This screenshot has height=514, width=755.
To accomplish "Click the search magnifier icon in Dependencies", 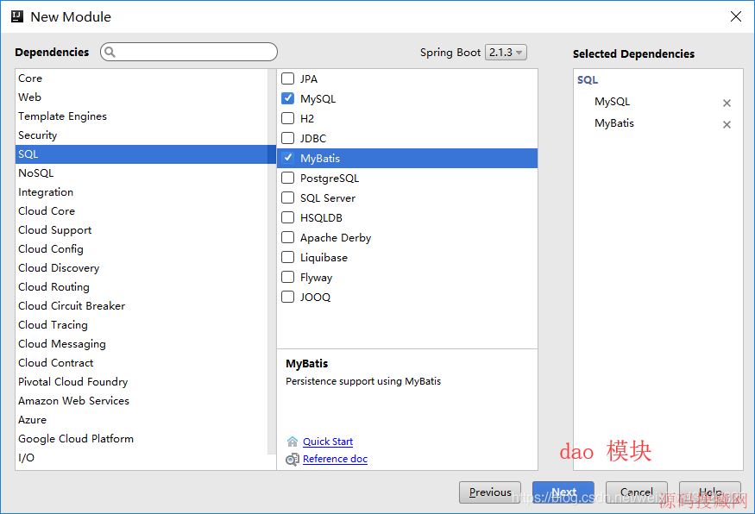I will point(110,53).
